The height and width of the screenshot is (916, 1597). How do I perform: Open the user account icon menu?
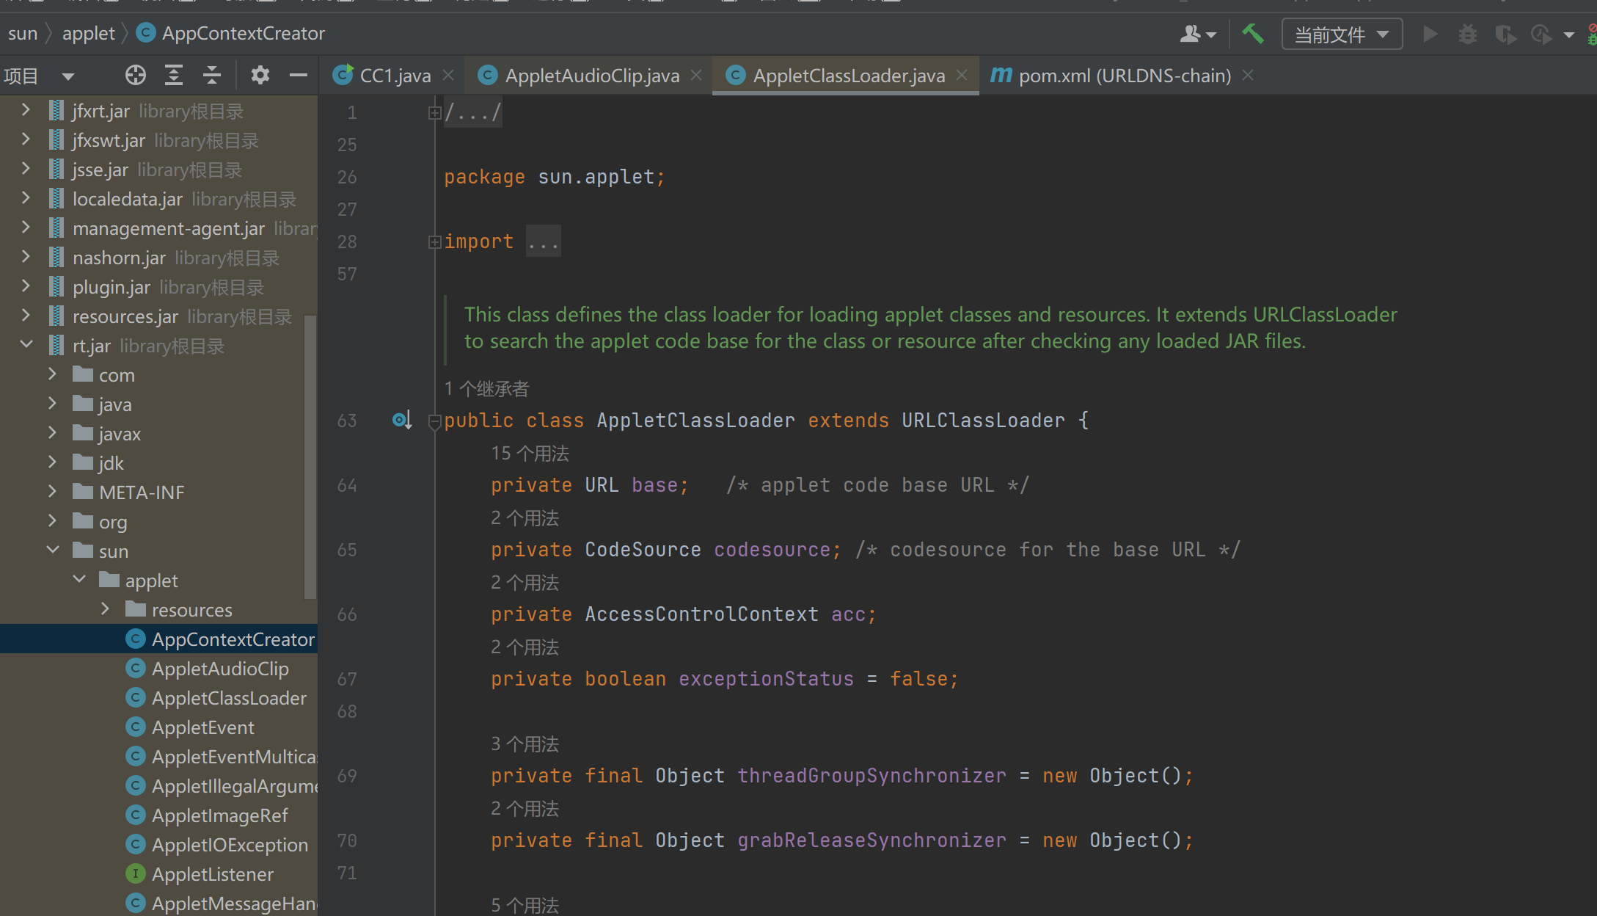(1198, 34)
